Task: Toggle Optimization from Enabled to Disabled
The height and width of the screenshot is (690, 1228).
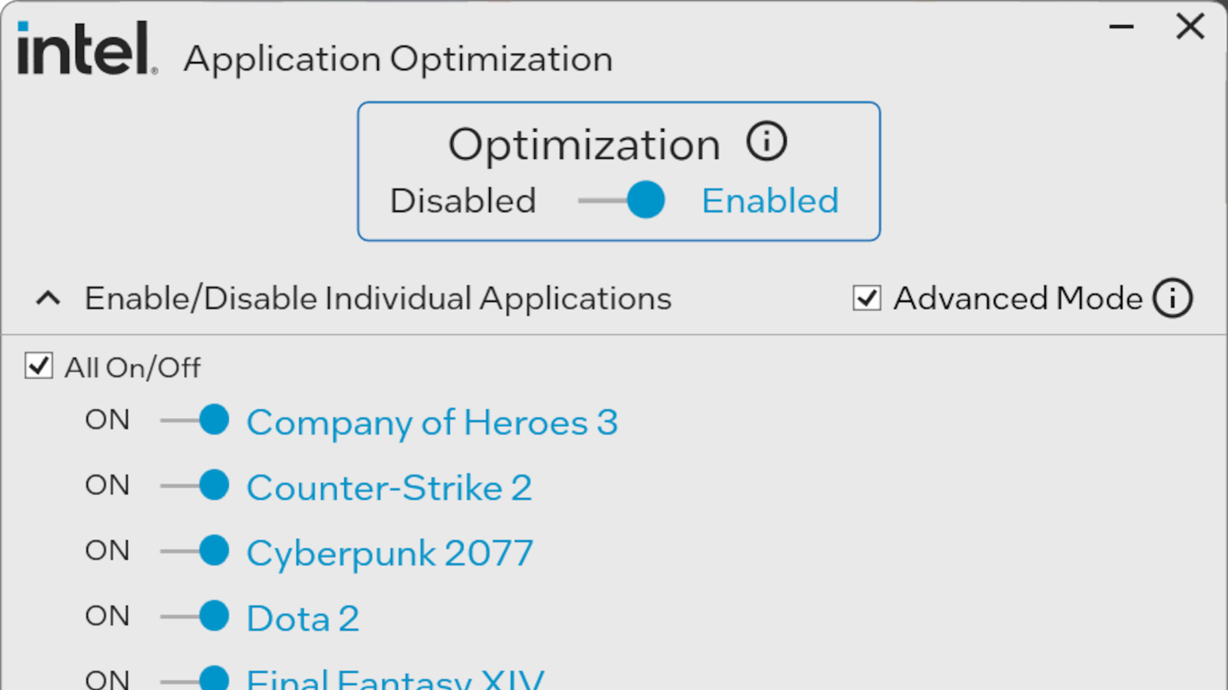Action: click(x=643, y=200)
